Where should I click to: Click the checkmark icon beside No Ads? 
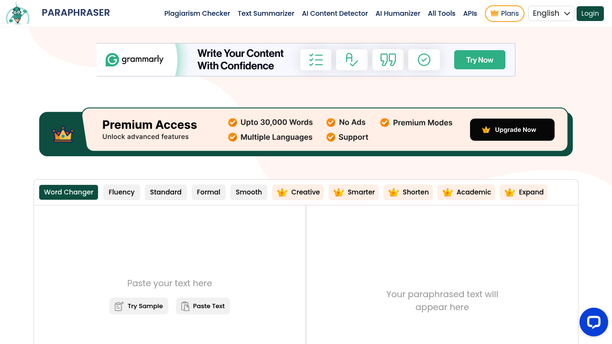pos(331,122)
